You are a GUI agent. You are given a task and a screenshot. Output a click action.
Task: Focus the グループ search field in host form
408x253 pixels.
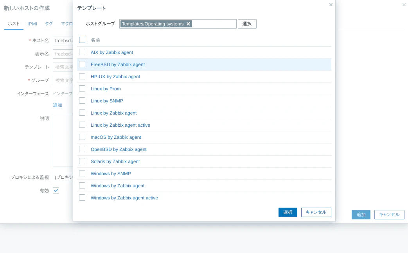click(x=63, y=80)
